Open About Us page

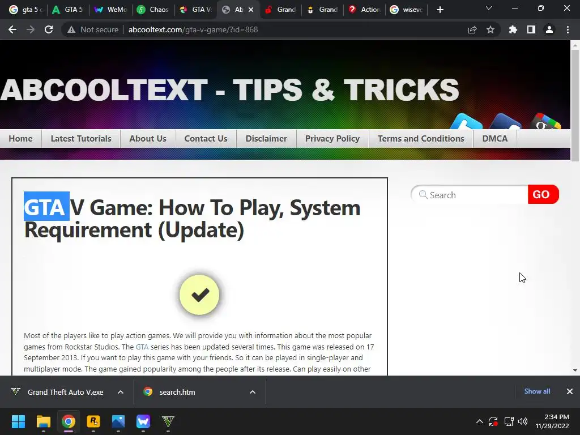[x=148, y=139]
